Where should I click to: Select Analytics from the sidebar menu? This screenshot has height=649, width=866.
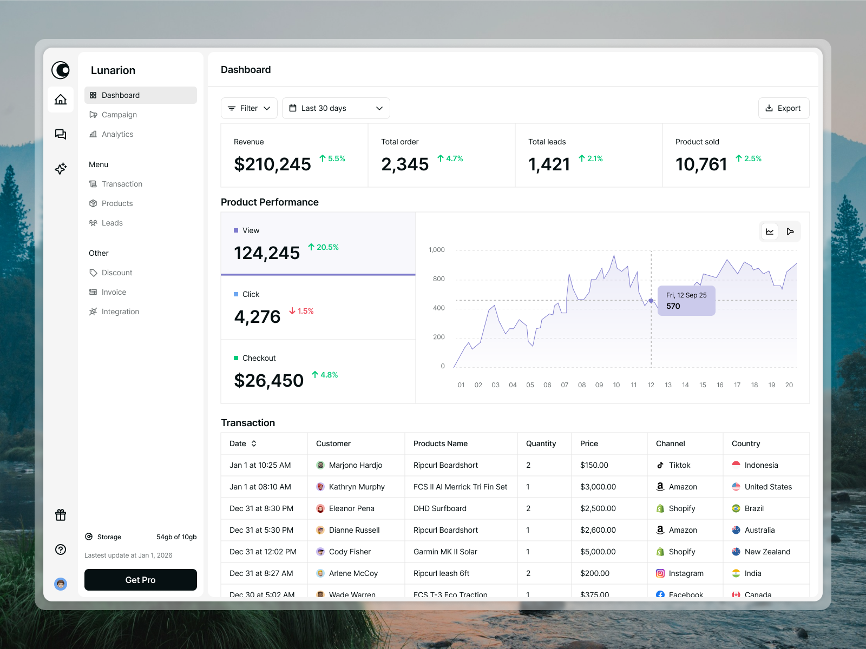117,134
